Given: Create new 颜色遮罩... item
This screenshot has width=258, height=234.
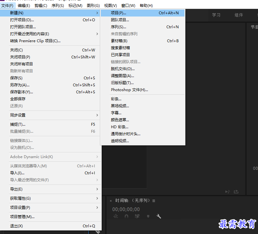Looking at the screenshot, I should [x=143, y=120].
